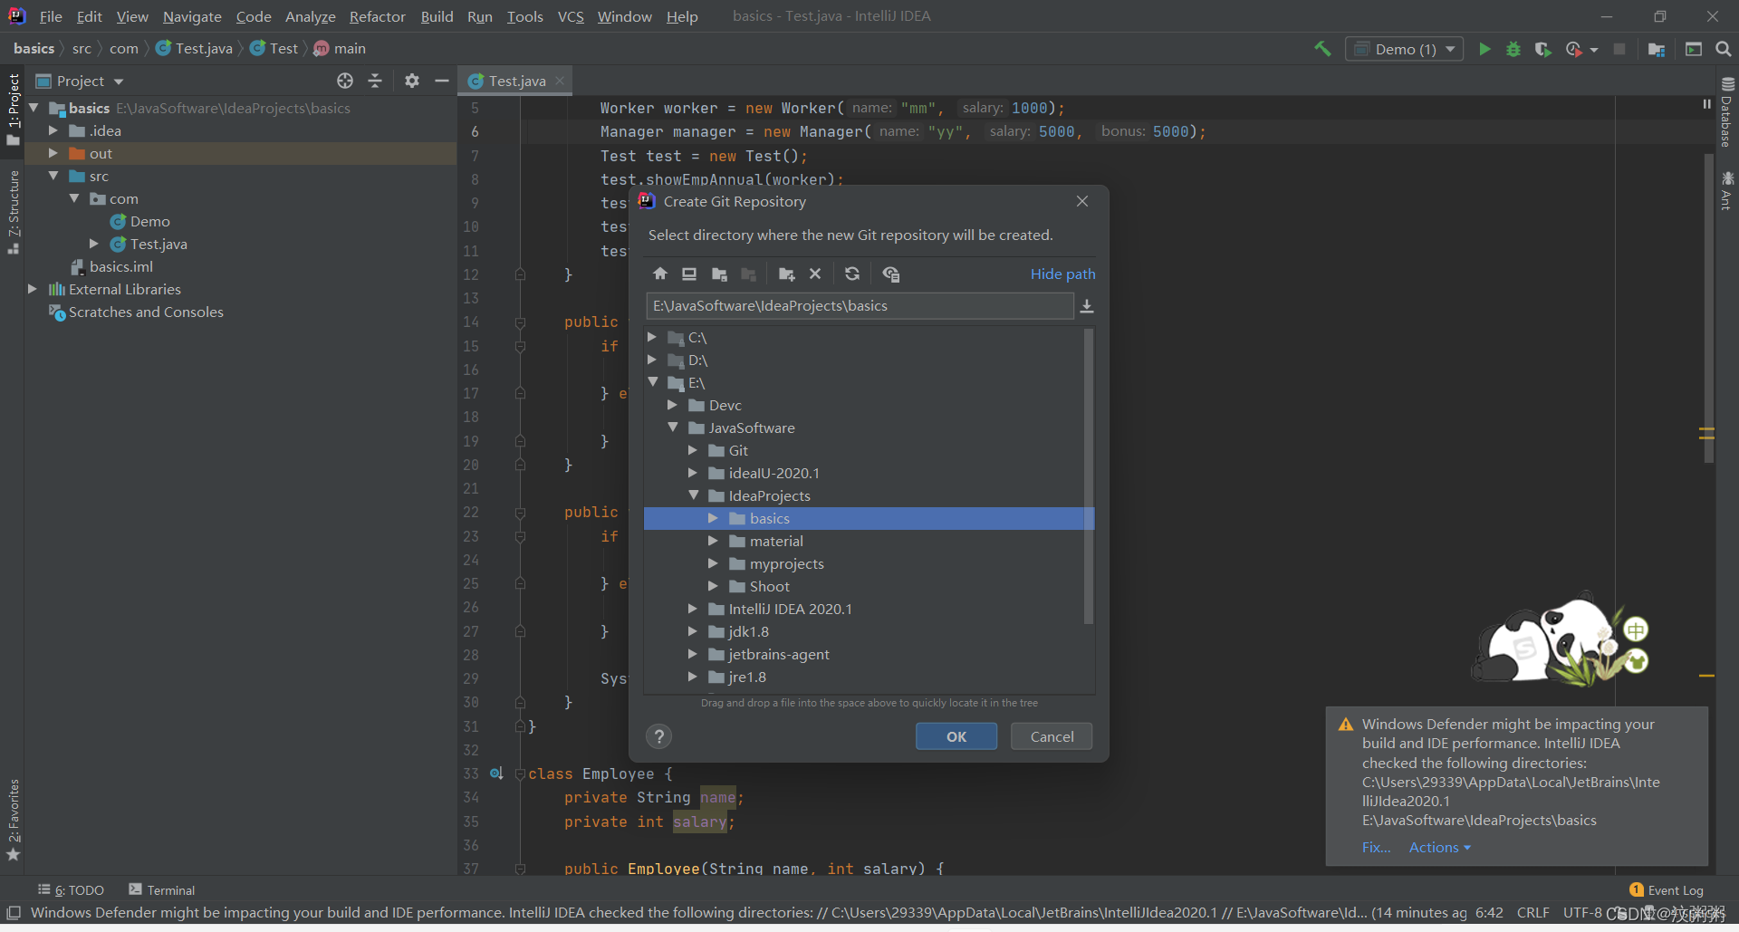1739x932 pixels.
Task: Collapse the JavaSoftware folder node
Action: (x=673, y=428)
